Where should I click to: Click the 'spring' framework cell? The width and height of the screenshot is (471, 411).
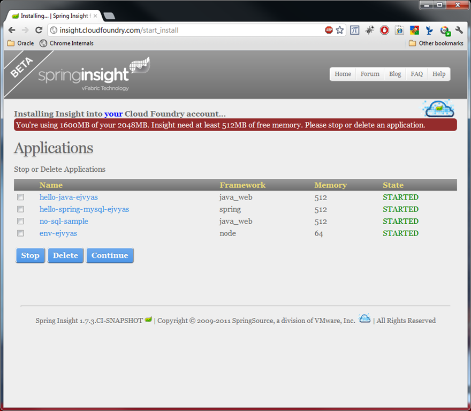230,209
